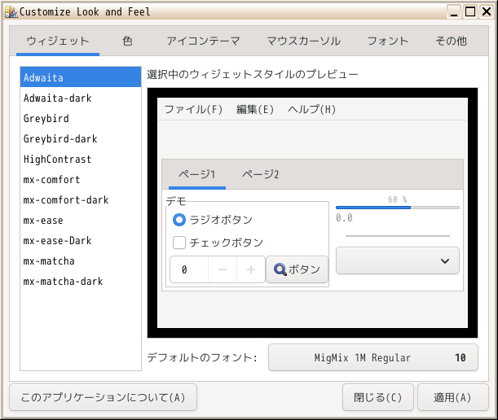
Task: Choose the Greybird theme
Action: pyautogui.click(x=81, y=118)
